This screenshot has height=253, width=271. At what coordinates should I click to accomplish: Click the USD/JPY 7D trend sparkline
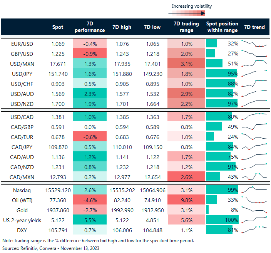pyautogui.click(x=254, y=72)
